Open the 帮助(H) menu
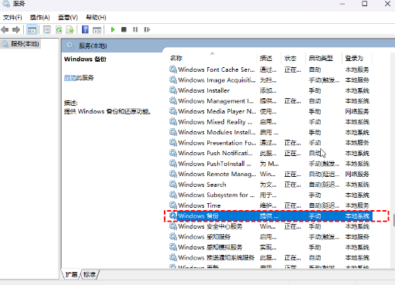 point(96,18)
